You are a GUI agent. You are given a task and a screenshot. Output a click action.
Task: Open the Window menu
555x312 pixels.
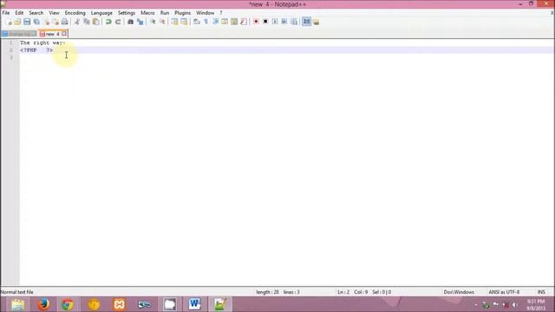pos(206,13)
